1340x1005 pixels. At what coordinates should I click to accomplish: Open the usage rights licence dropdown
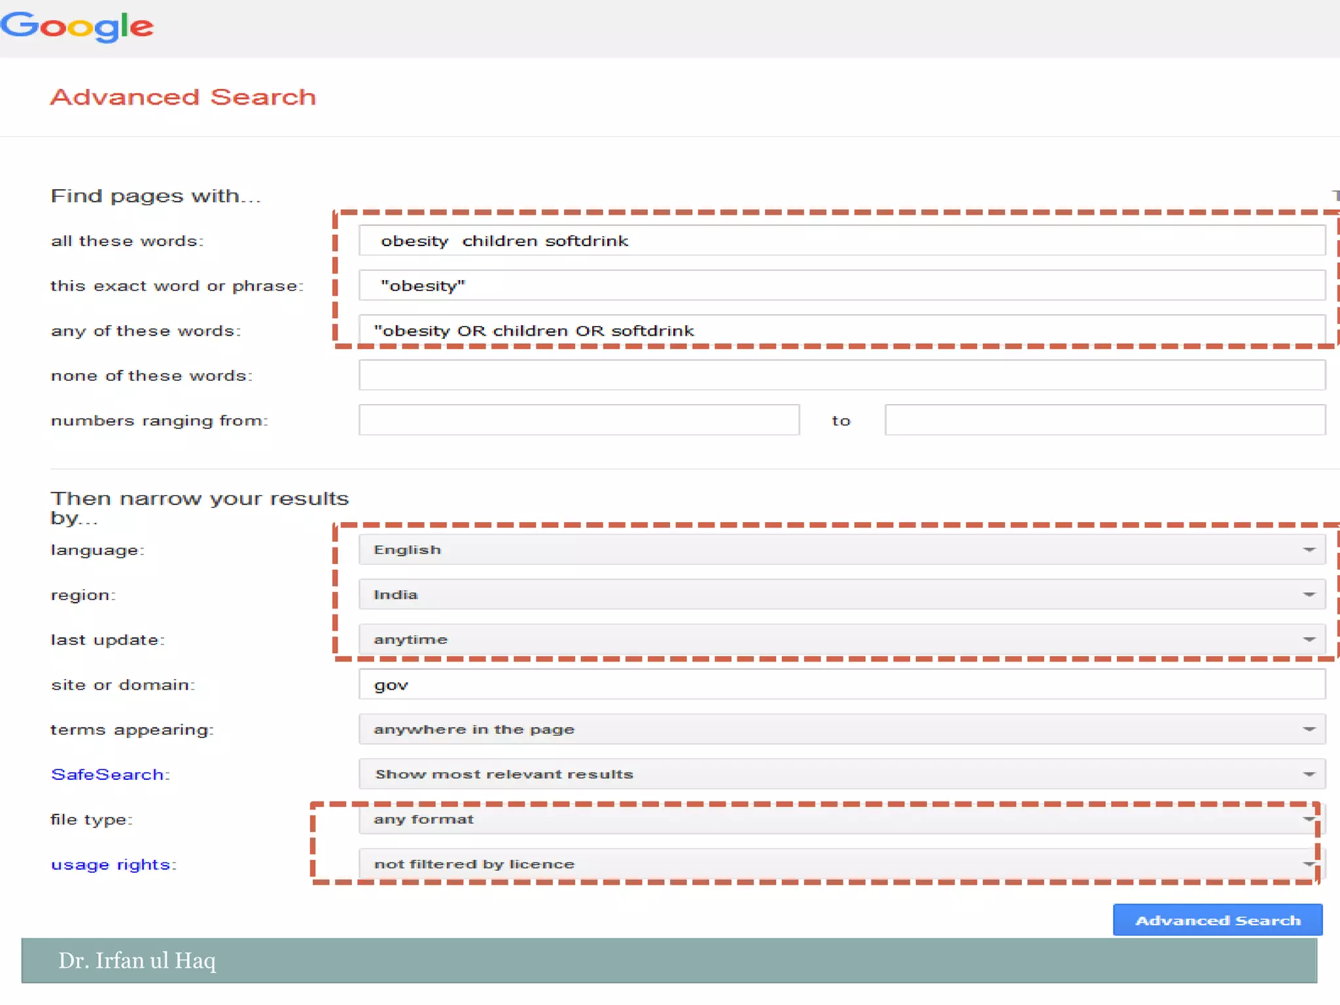[x=841, y=864]
